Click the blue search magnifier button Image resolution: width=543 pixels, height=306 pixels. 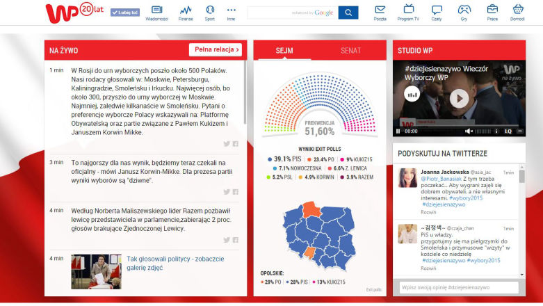pyautogui.click(x=348, y=13)
